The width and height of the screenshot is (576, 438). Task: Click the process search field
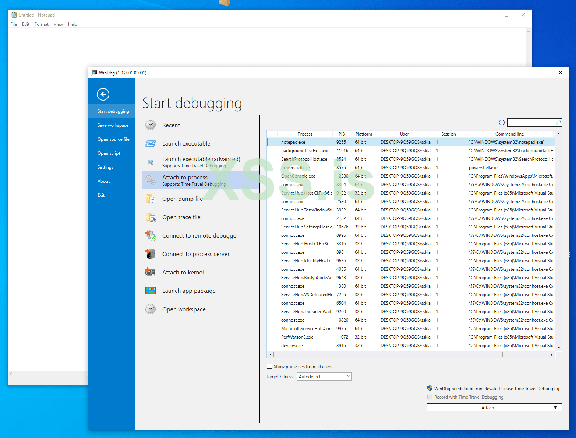pos(532,122)
